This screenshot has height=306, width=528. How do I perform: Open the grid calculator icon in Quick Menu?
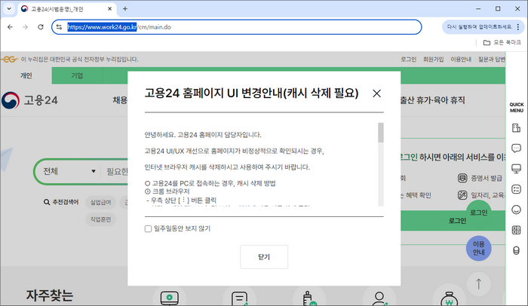pos(516,231)
